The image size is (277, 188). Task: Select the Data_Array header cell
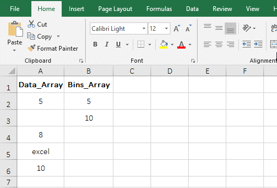point(41,85)
